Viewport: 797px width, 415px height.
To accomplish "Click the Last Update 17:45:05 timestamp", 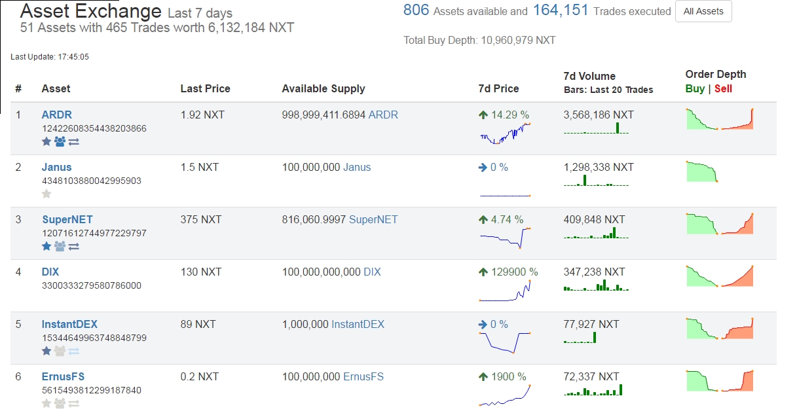I will point(50,57).
